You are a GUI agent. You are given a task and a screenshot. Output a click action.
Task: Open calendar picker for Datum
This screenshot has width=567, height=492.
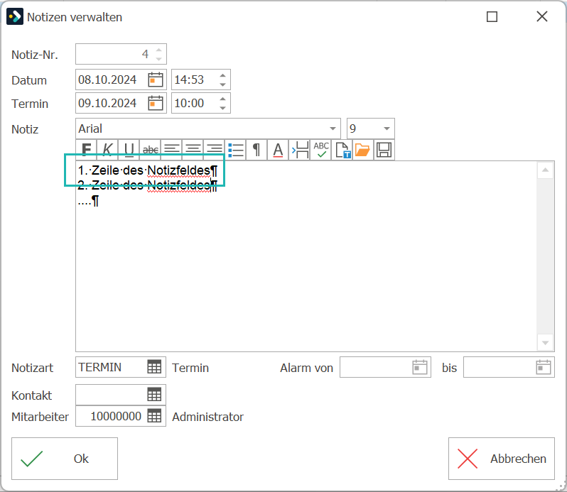point(156,80)
